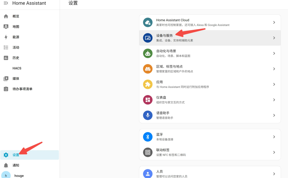
Task: Expand 设备与服务 chevron arrow
Action: [x=274, y=38]
